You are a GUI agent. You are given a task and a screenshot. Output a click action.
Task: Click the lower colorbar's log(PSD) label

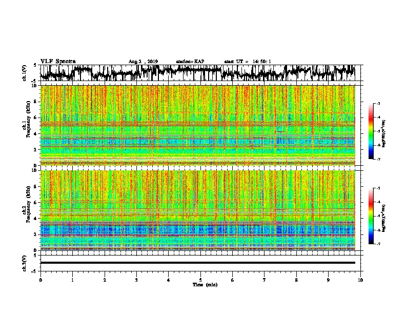click(383, 218)
